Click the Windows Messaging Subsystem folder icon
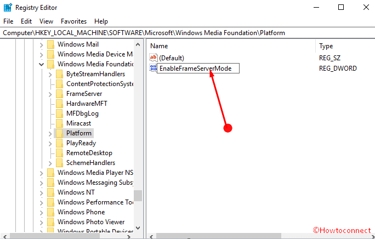This screenshot has width=375, height=239. (50, 183)
